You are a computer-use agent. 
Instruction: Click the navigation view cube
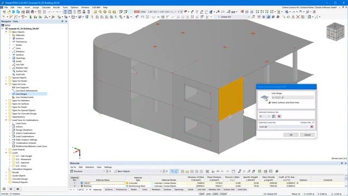coord(335,32)
